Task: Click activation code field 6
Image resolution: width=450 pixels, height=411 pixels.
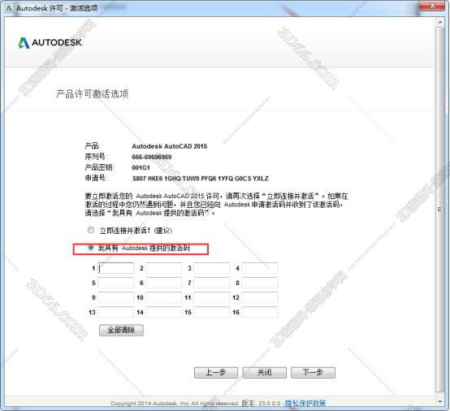Action: coord(164,283)
